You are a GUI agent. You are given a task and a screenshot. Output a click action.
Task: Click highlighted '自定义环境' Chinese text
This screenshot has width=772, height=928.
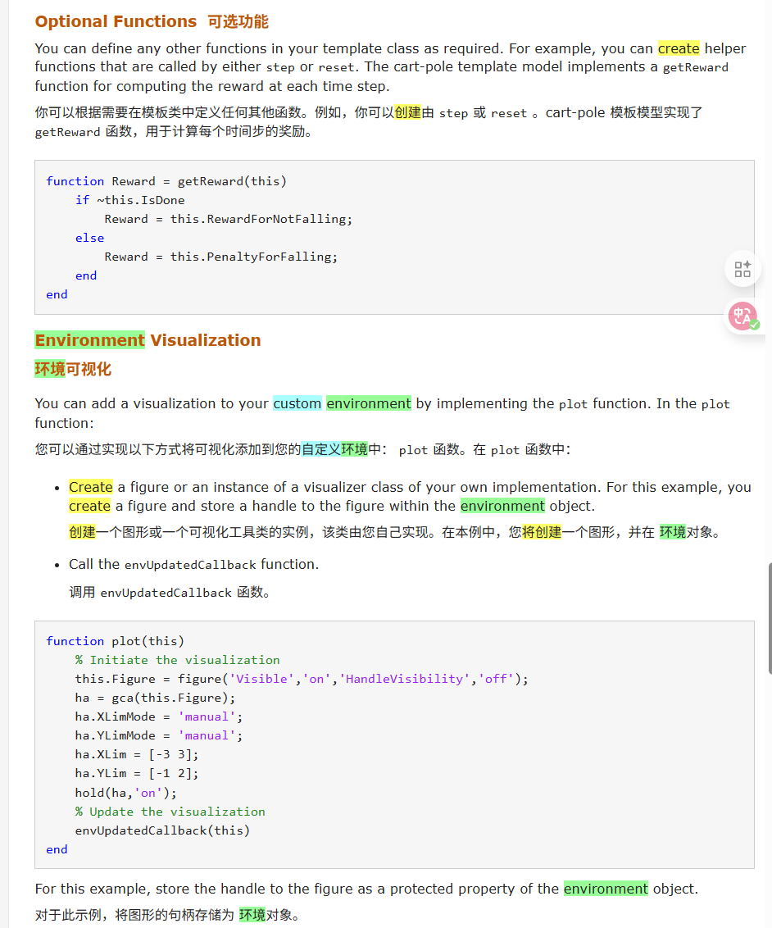point(335,449)
